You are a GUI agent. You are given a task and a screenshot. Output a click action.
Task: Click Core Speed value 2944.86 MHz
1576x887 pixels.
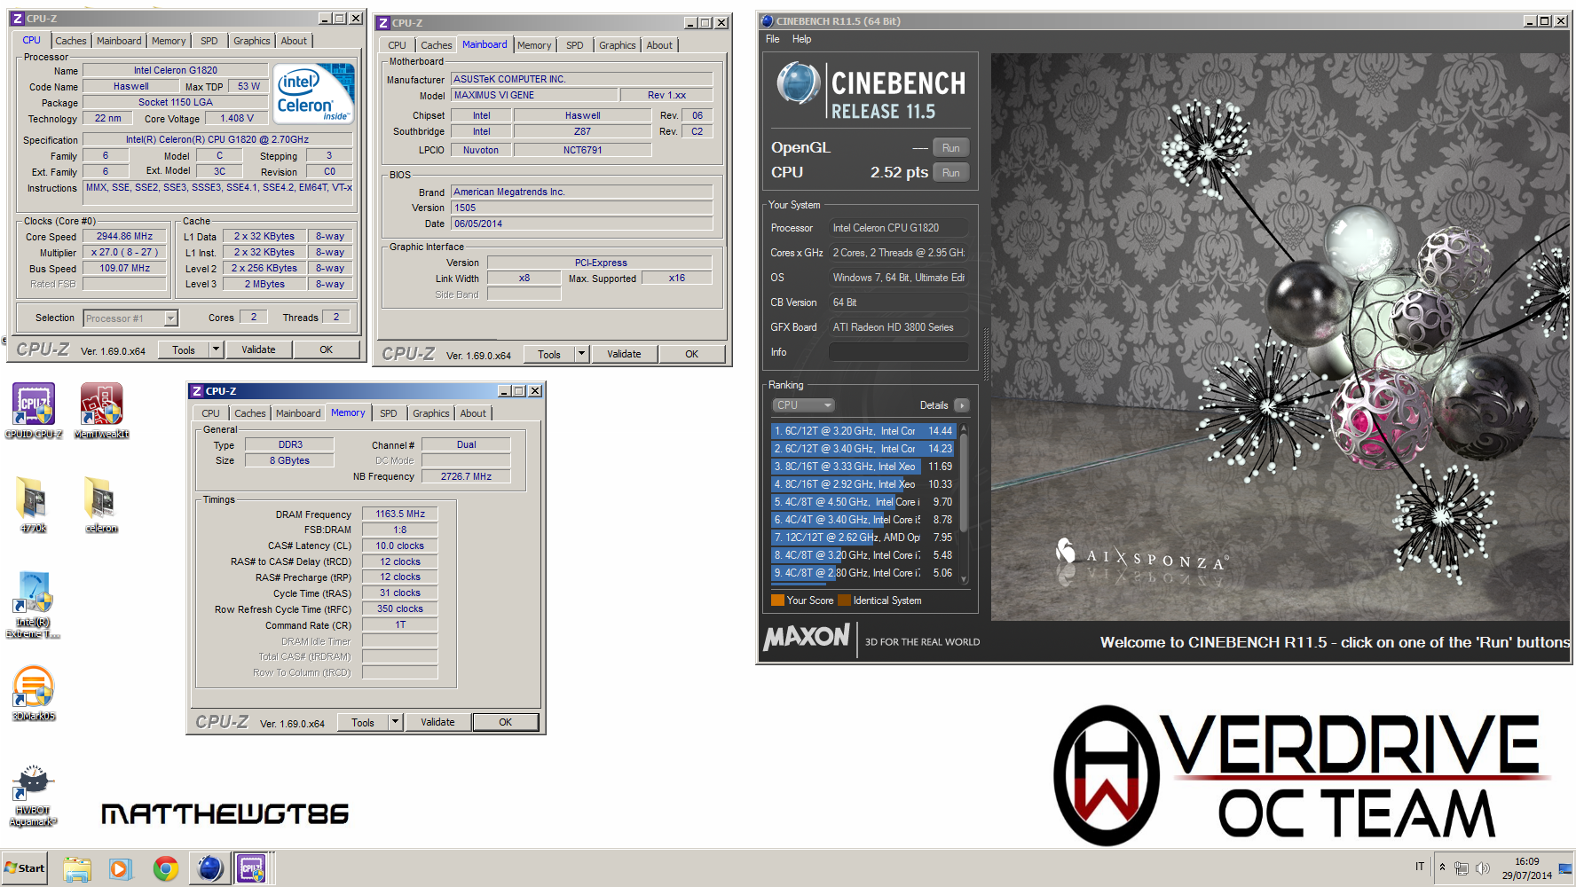[125, 237]
